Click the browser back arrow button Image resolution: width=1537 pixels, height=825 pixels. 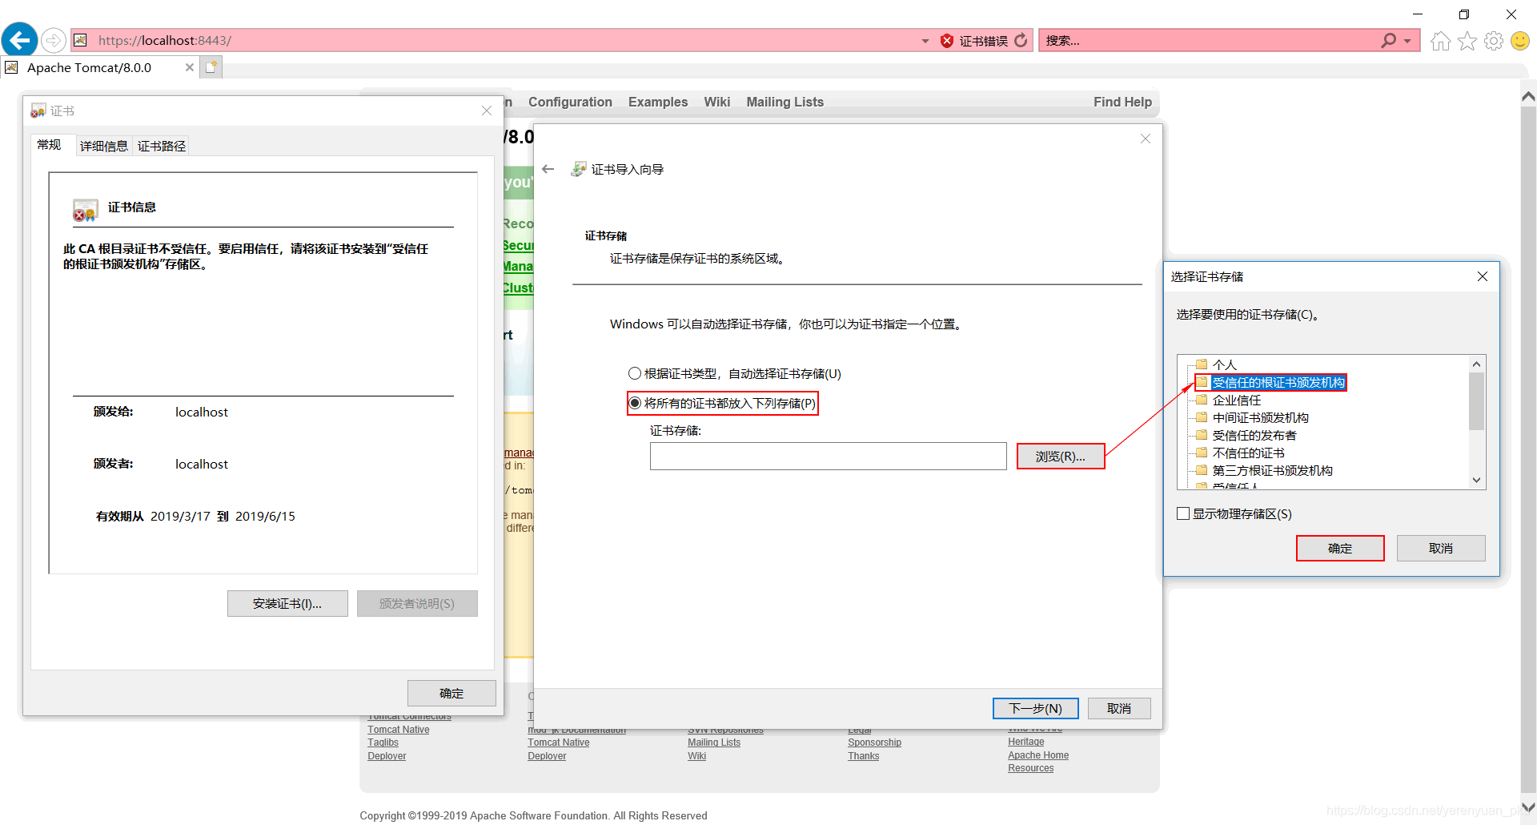pyautogui.click(x=20, y=39)
